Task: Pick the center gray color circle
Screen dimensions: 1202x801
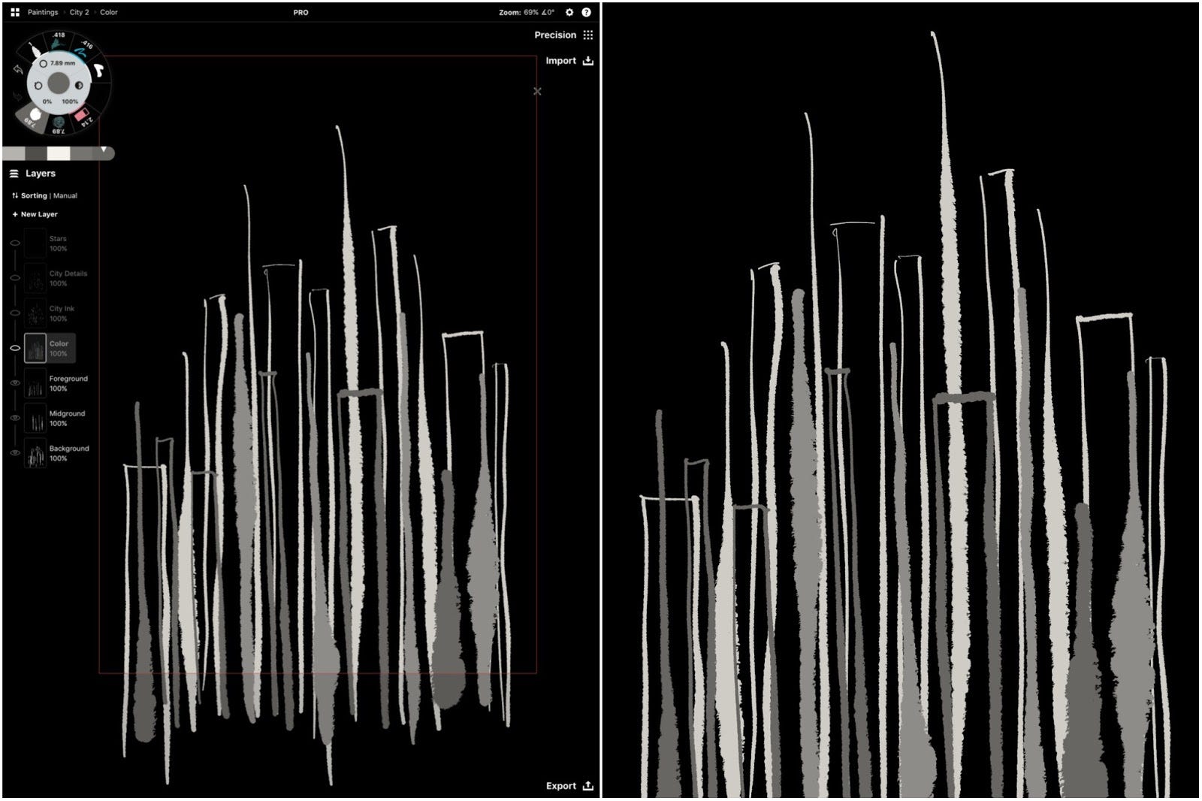Action: click(59, 83)
